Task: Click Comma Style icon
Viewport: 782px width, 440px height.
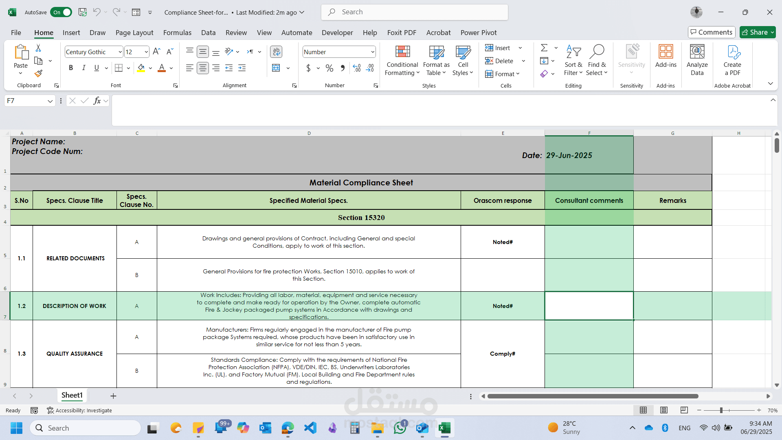Action: [x=343, y=68]
